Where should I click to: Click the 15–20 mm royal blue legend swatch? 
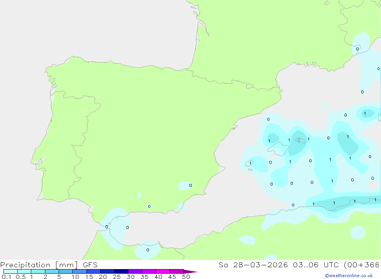pos(94,271)
